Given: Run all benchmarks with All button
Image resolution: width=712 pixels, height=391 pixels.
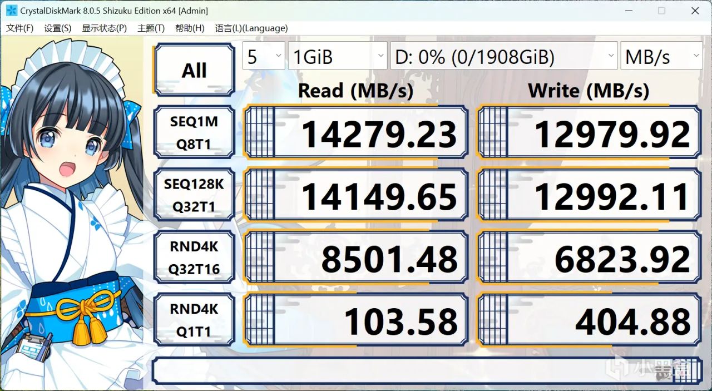Looking at the screenshot, I should [x=194, y=71].
